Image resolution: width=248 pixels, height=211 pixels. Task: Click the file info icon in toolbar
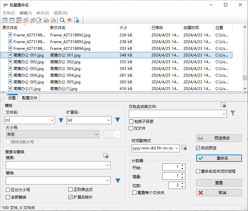click(x=76, y=20)
